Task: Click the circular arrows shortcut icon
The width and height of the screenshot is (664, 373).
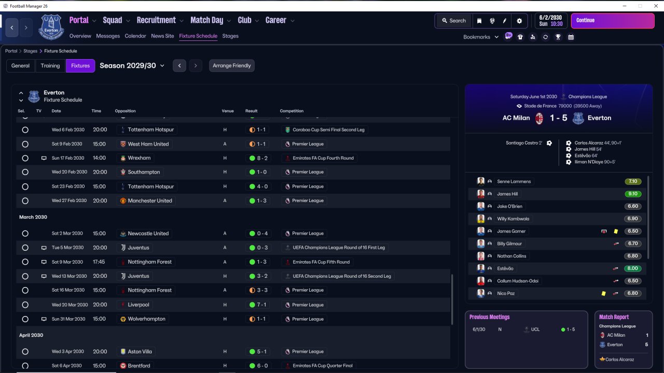Action: click(545, 37)
